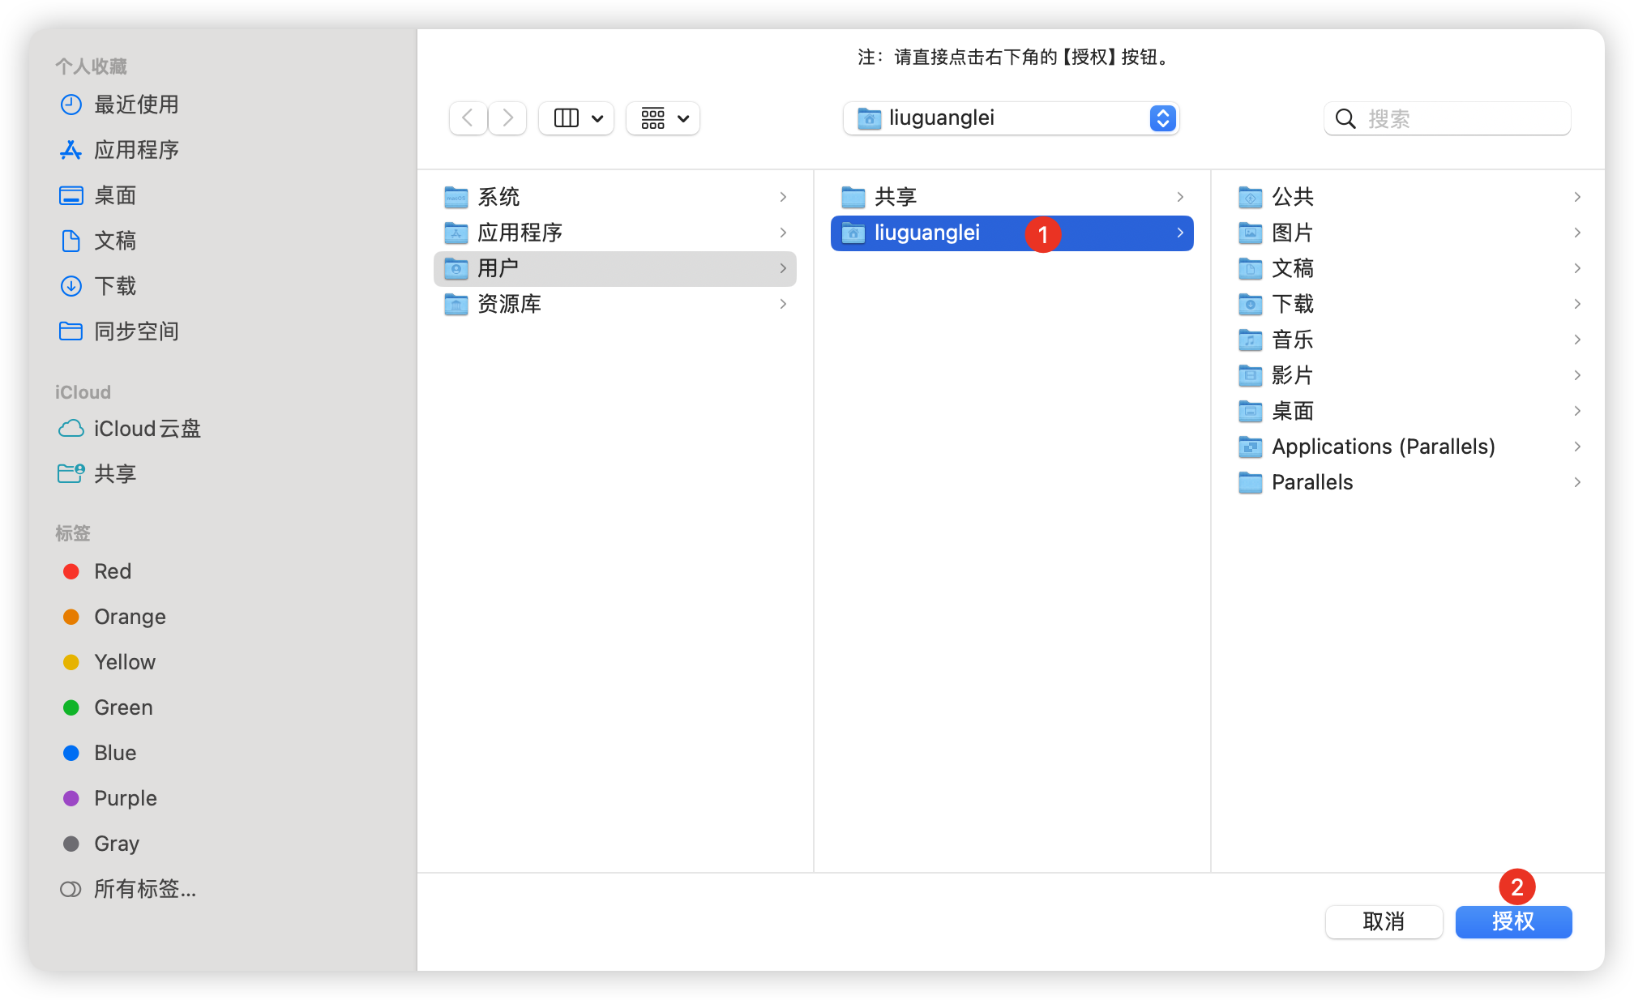Open the iCloud Shared folder sidebar item
This screenshot has height=1000, width=1634.
114,474
